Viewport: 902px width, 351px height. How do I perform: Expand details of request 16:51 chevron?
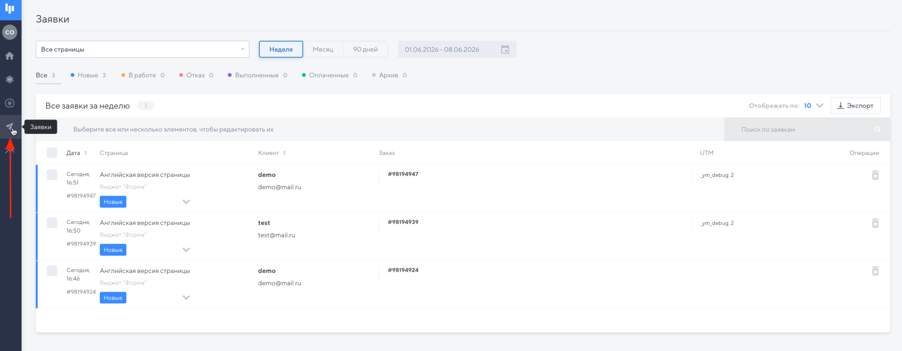click(186, 202)
